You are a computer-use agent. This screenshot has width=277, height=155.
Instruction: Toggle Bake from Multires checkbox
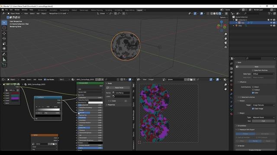click(x=253, y=70)
